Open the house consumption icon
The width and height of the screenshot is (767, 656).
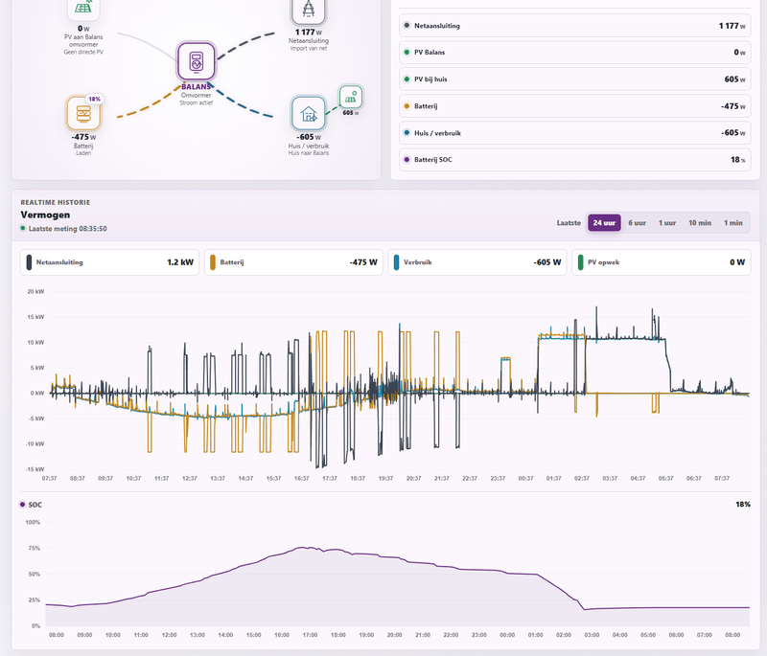pos(308,113)
